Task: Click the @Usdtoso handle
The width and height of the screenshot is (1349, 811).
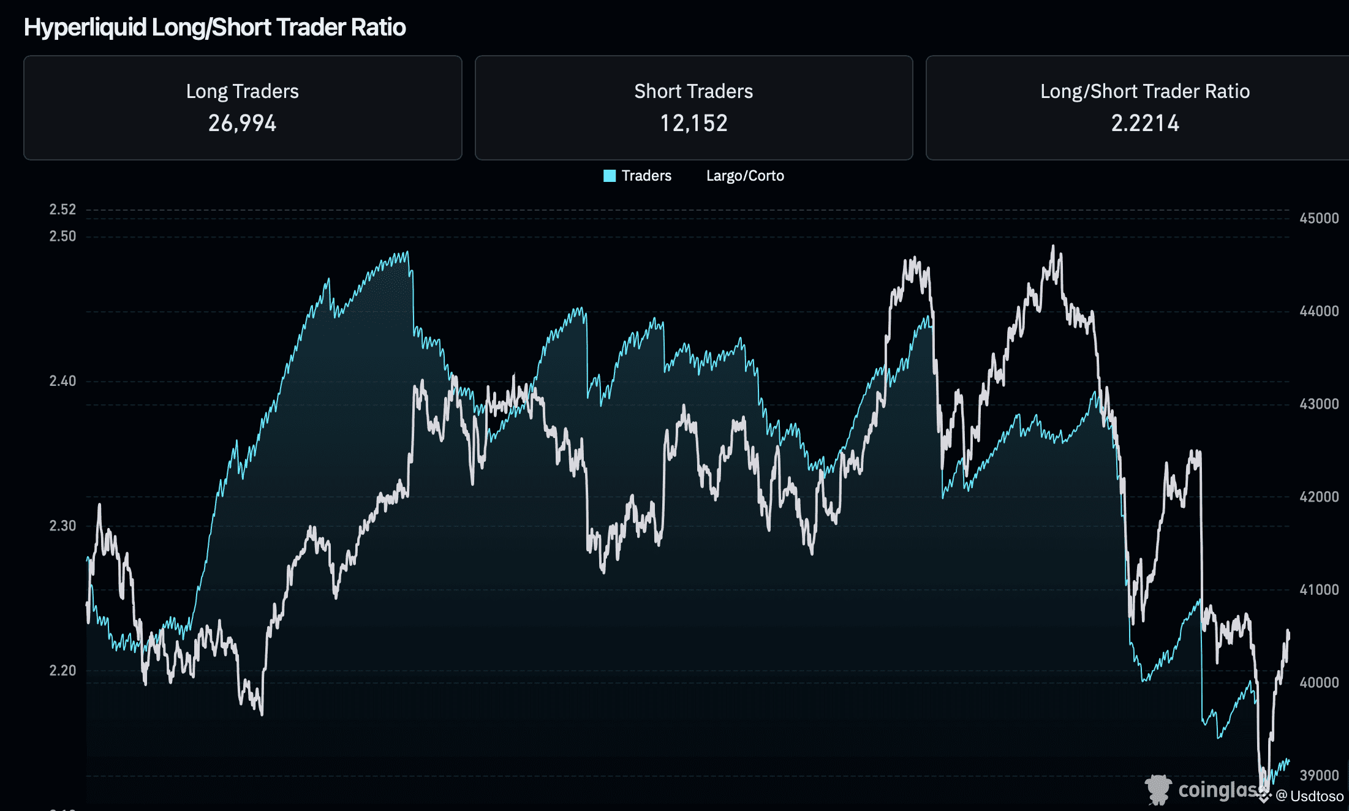Action: 1310,796
